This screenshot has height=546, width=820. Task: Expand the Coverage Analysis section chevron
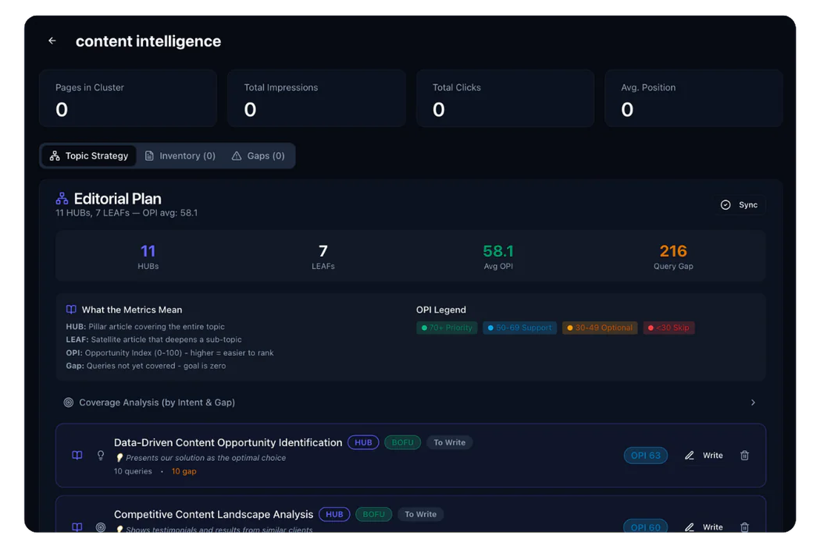tap(753, 402)
